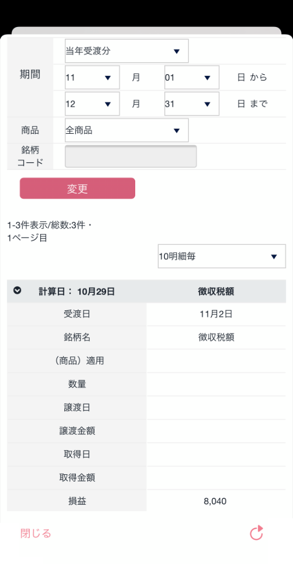Image resolution: width=293 pixels, height=564 pixels.
Task: Open the end month dropdown showing 12
Action: (x=92, y=104)
